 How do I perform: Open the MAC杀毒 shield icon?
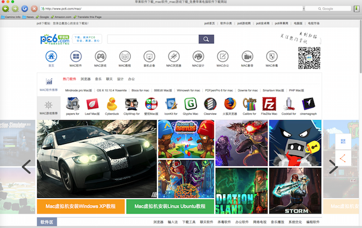[271, 57]
